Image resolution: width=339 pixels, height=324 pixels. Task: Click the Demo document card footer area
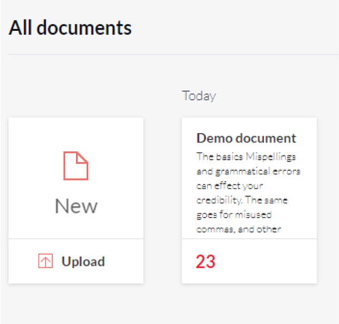tap(250, 261)
